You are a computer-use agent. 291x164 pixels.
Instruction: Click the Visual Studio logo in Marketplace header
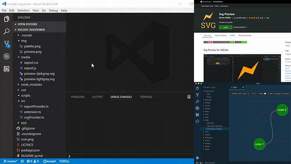201,2
